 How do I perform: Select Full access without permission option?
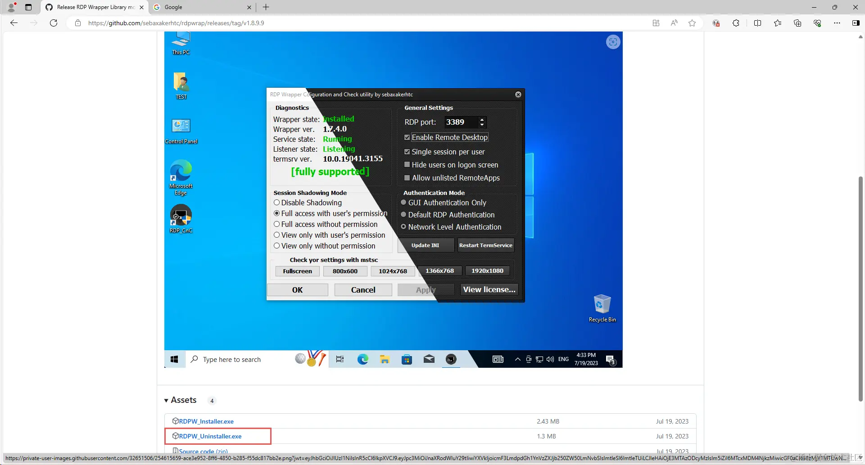[x=277, y=224]
